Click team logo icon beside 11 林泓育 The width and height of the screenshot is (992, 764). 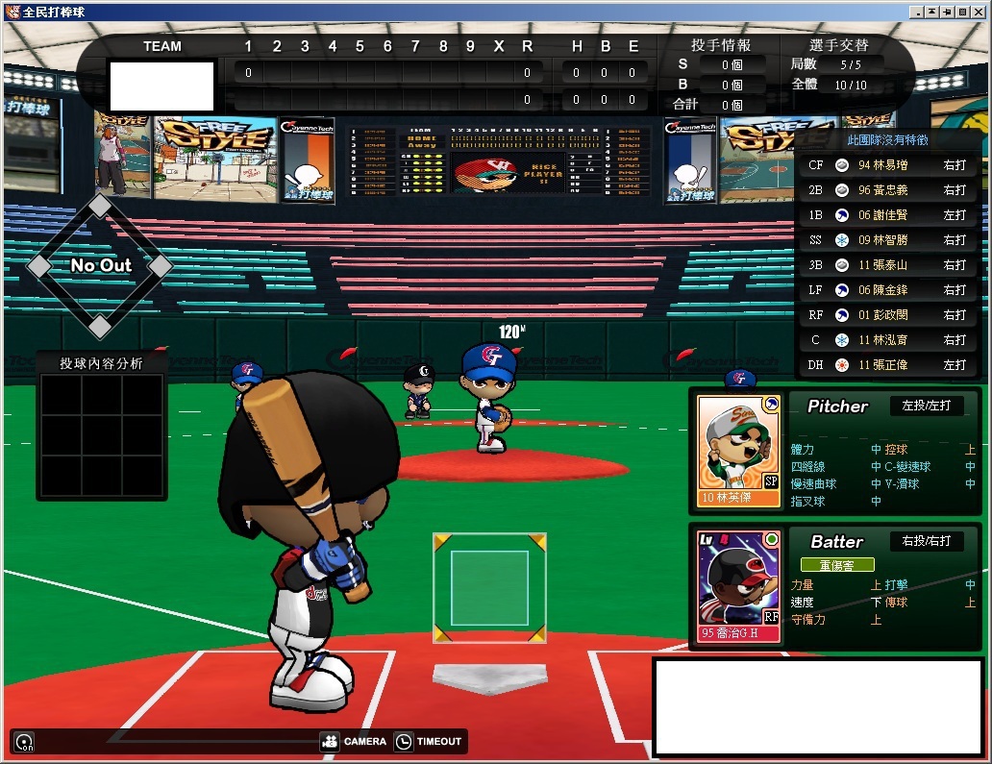(x=842, y=339)
